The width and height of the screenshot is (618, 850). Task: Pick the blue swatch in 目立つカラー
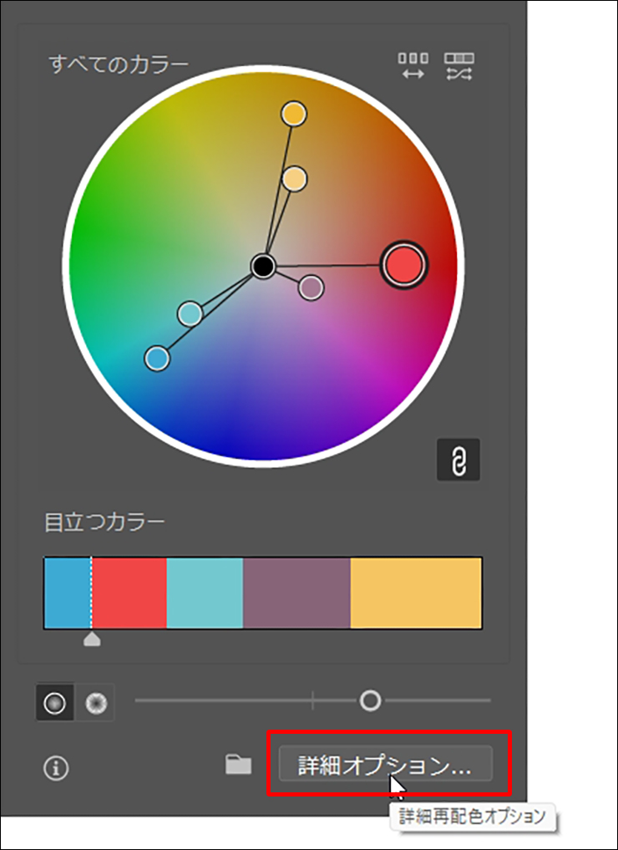67,593
